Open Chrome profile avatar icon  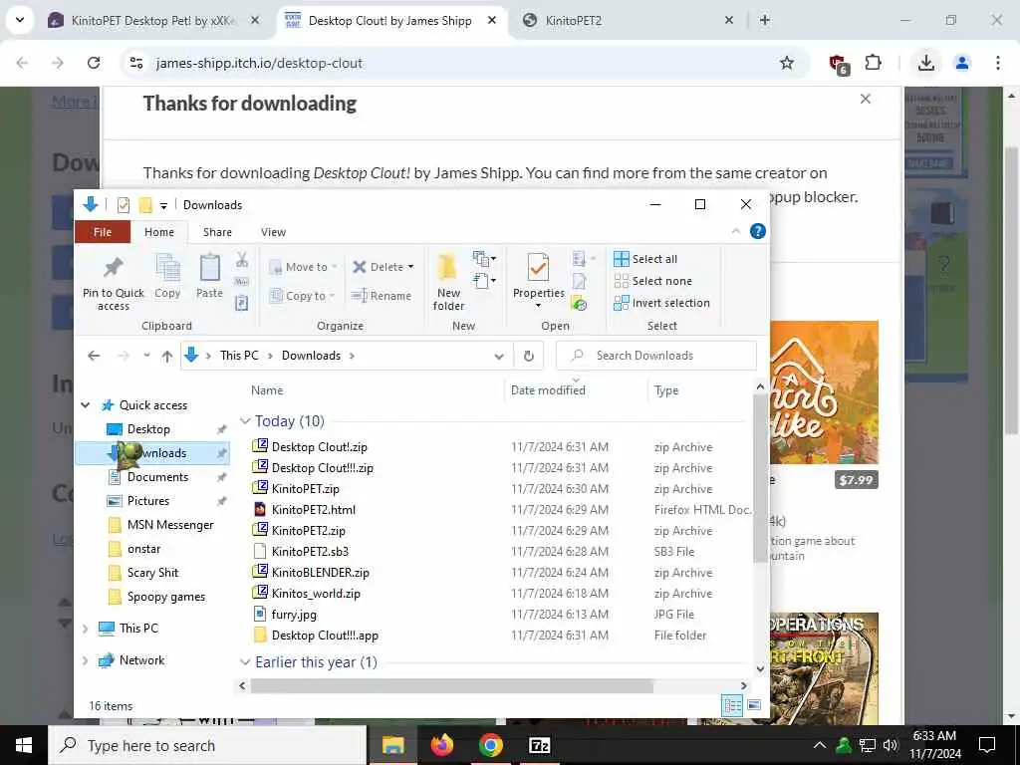[x=962, y=63]
